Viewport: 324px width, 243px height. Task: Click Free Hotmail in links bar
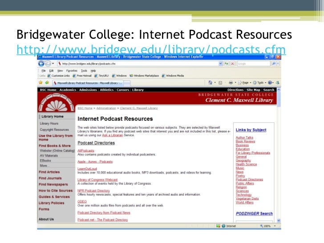pyautogui.click(x=82, y=76)
